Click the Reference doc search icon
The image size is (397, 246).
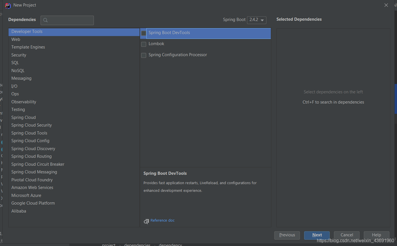point(146,221)
